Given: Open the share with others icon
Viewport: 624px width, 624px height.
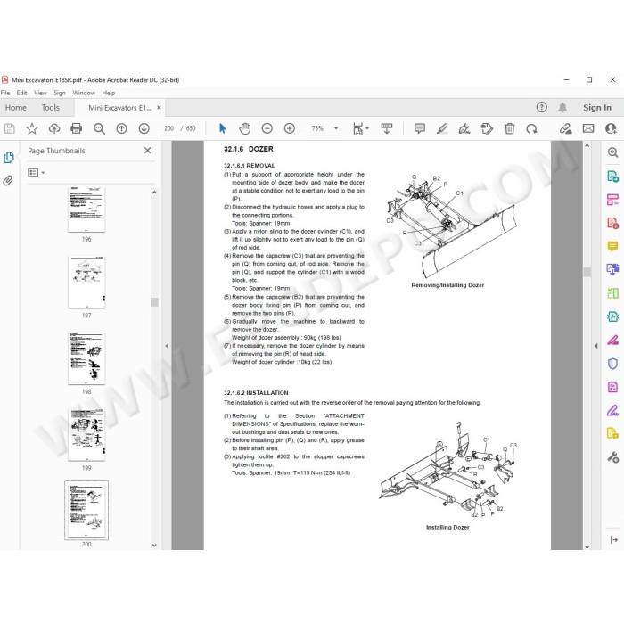Looking at the screenshot, I should [x=611, y=128].
